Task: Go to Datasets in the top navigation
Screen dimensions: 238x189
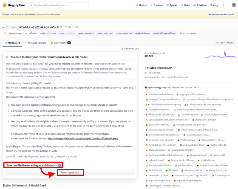Action: coord(156,5)
